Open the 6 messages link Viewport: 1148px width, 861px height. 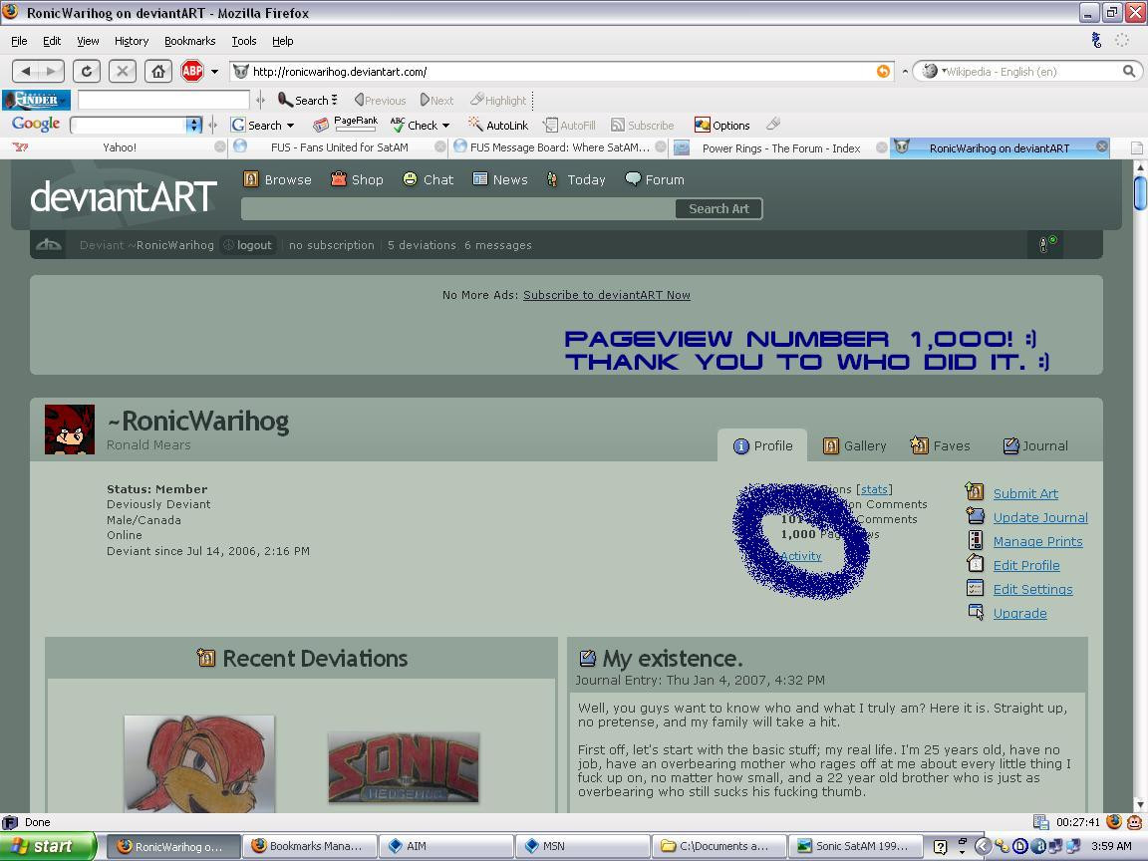[498, 245]
